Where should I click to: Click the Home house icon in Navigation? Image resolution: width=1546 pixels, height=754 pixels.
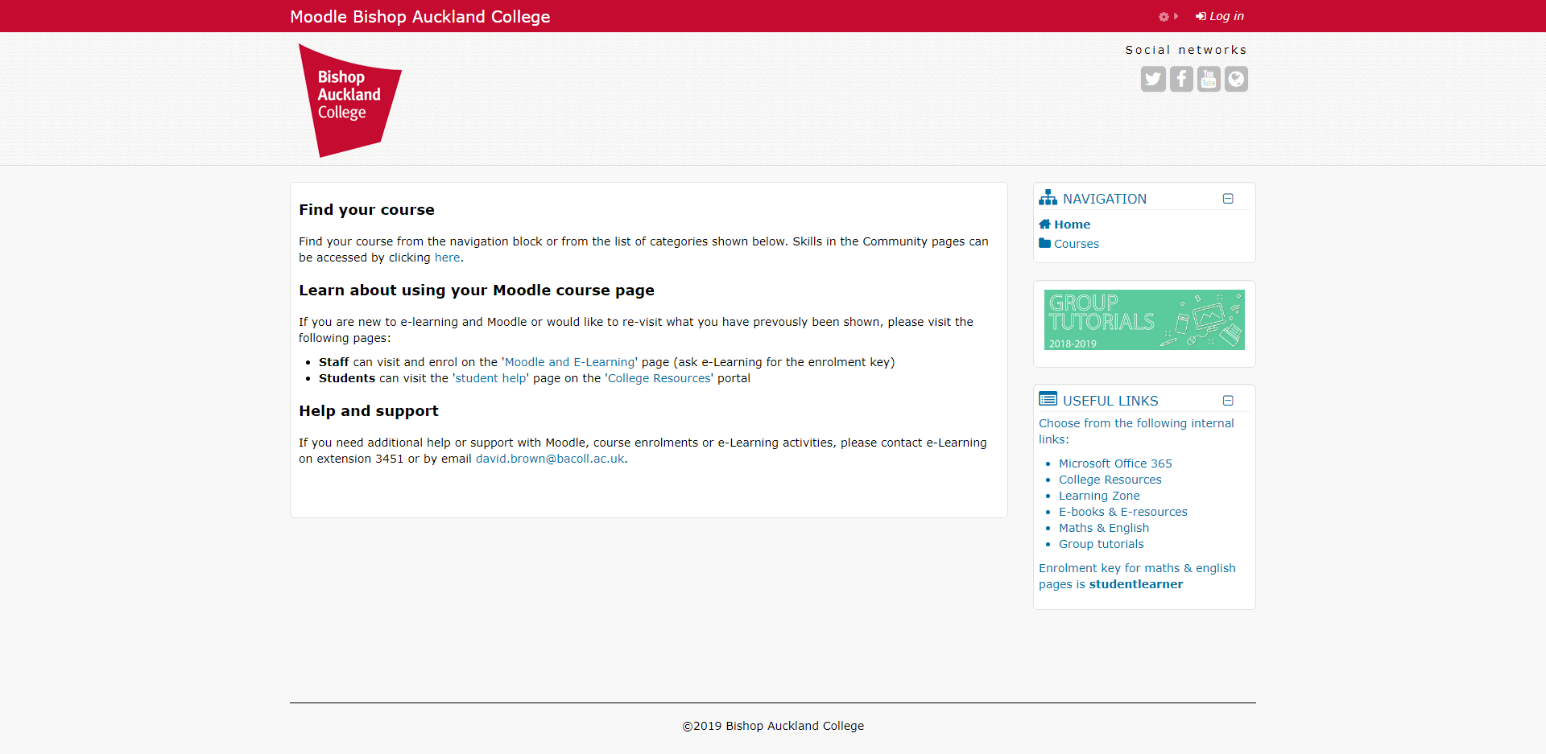pos(1044,224)
